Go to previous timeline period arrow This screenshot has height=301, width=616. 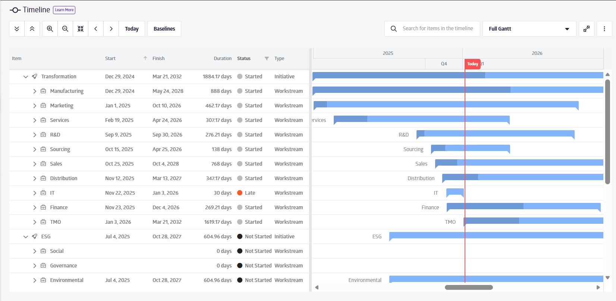96,29
